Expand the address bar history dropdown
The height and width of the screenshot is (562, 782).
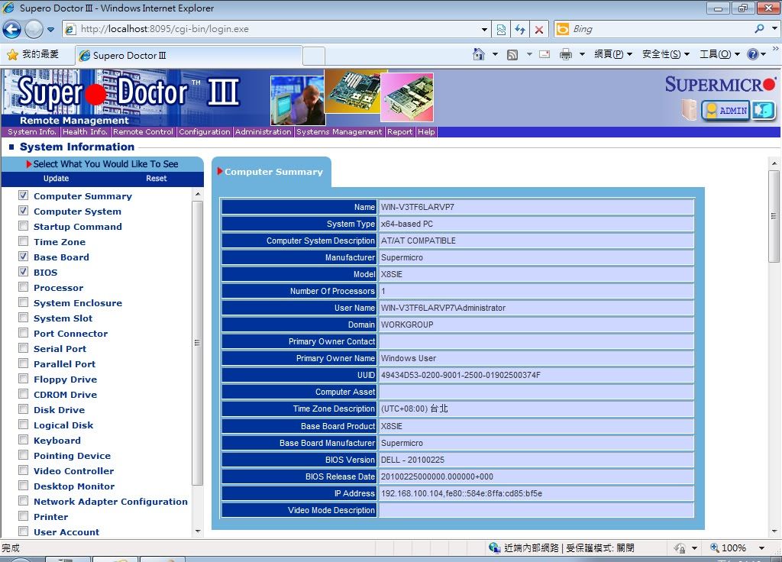point(484,30)
